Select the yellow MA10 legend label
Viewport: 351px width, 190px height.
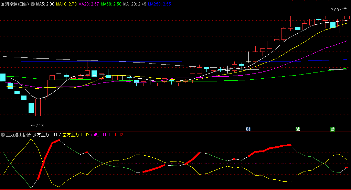(x=66, y=4)
